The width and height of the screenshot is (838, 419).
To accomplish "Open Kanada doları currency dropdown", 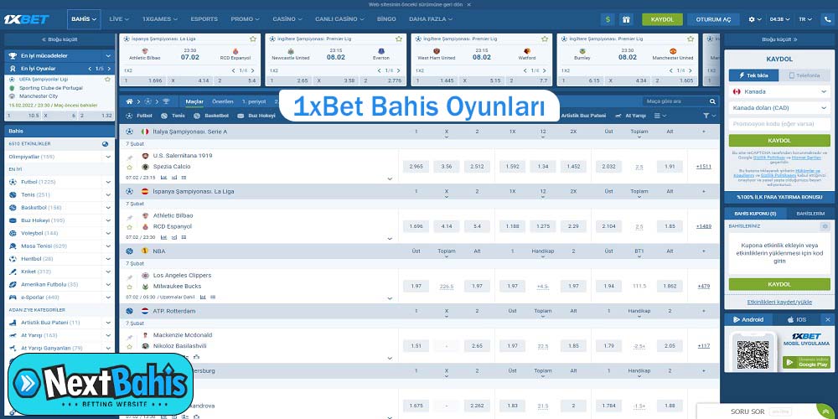I will [x=779, y=107].
